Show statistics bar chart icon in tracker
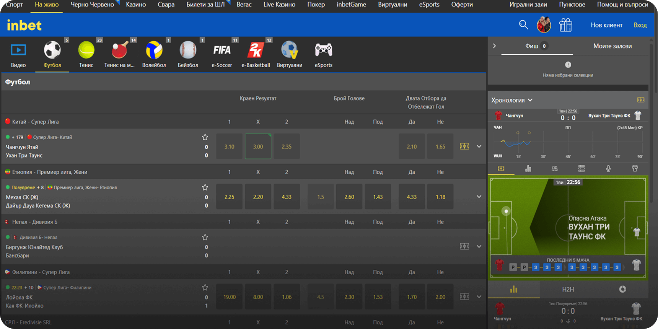 [528, 168]
